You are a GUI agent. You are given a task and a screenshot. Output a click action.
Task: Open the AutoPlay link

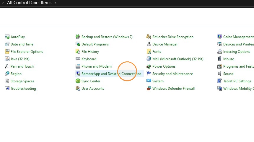pos(18,37)
